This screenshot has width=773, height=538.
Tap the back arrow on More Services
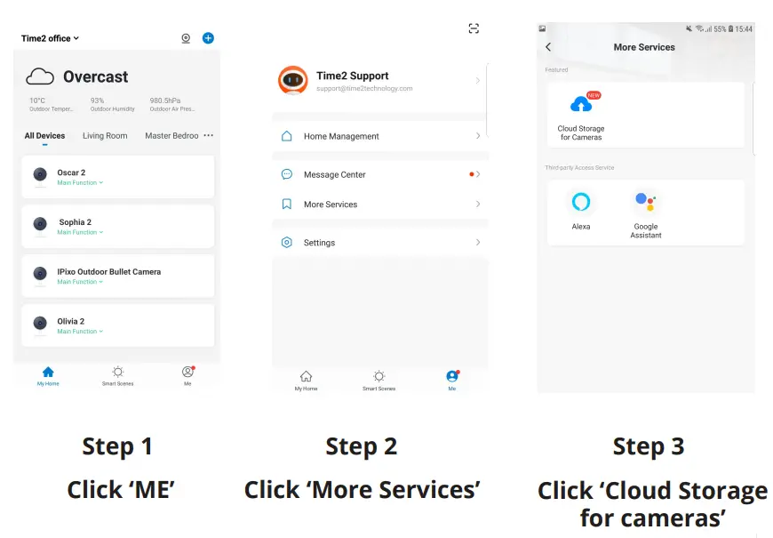(x=548, y=47)
